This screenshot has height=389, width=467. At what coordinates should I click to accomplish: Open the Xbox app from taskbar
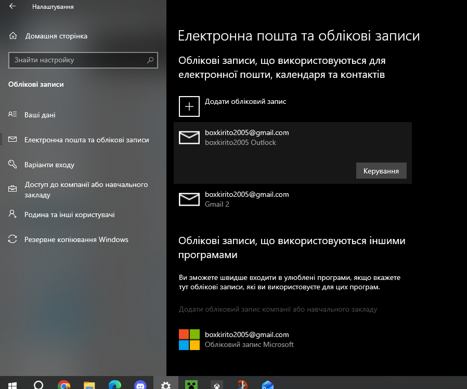point(217,385)
